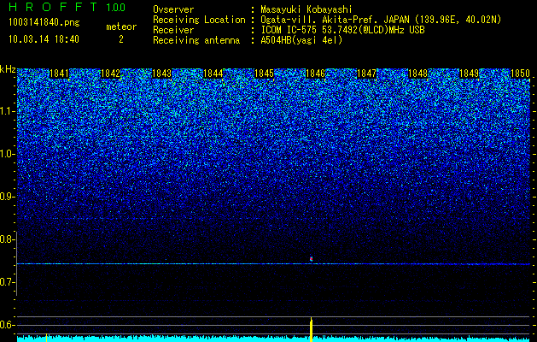The width and height of the screenshot is (537, 342).
Task: Click the small yellow spike in the power graph below 1841
Action: coord(47,338)
